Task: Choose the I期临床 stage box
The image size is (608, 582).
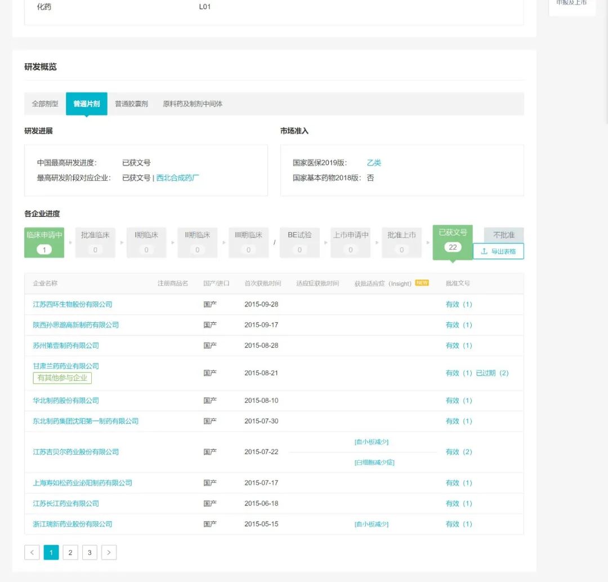Action: (x=146, y=242)
